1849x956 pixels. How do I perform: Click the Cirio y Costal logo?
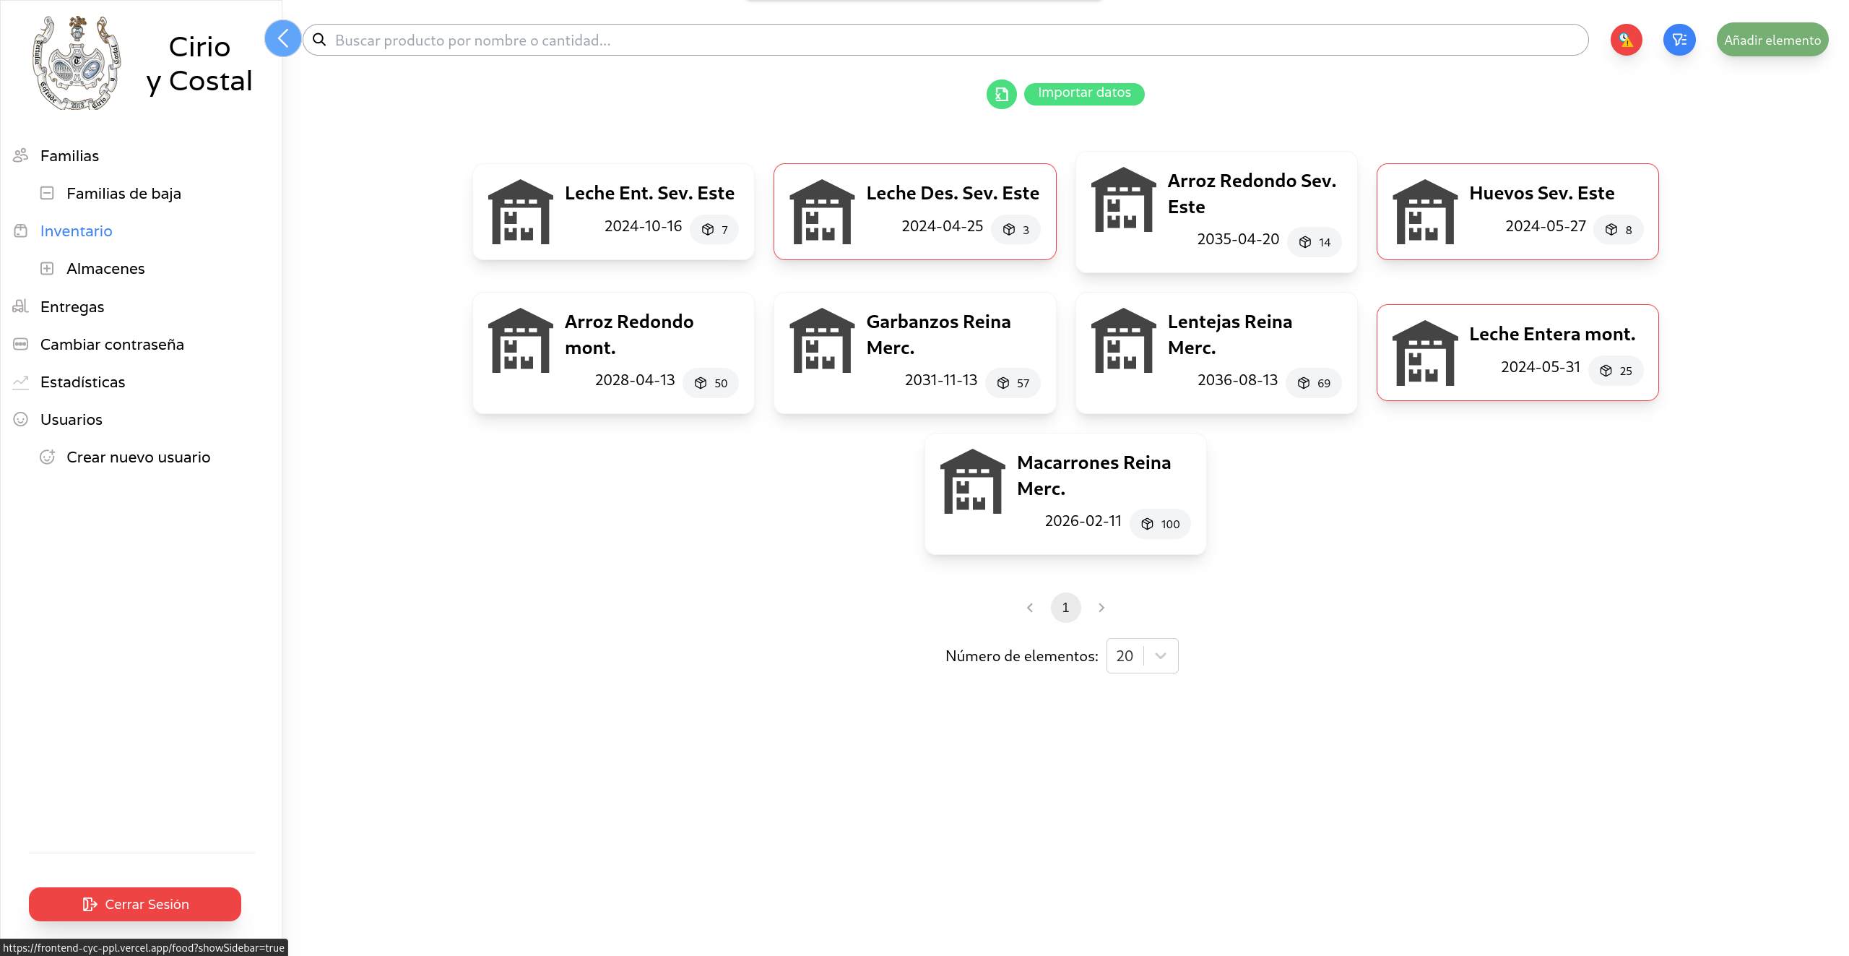[x=77, y=64]
